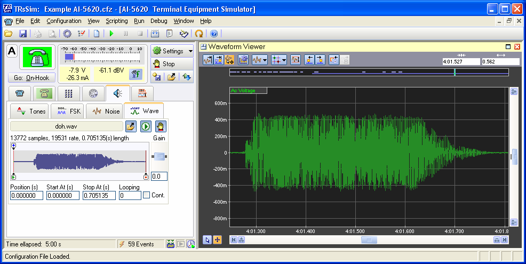Create a new blank document from toolbar

pyautogui.click(x=97, y=34)
